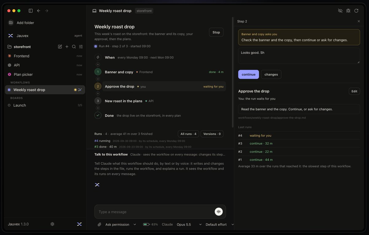The width and height of the screenshot is (369, 235).
Task: Click the Done checkmark circle
Action: coord(98,115)
